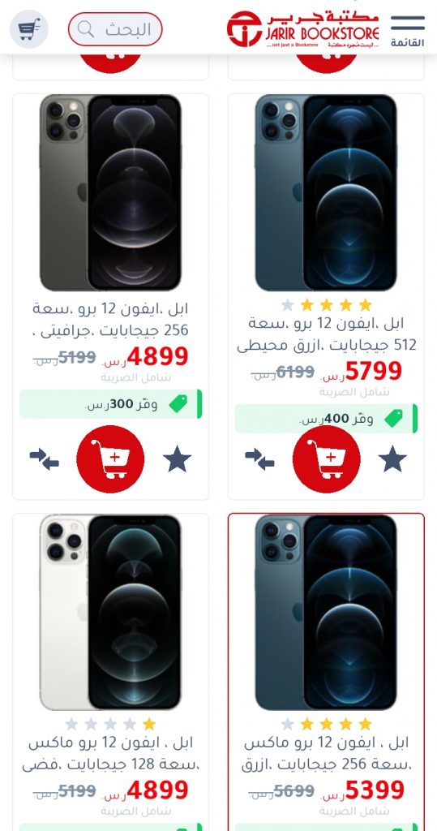Open silver iPhone 12 Pro Max 128GB title

pos(110,754)
